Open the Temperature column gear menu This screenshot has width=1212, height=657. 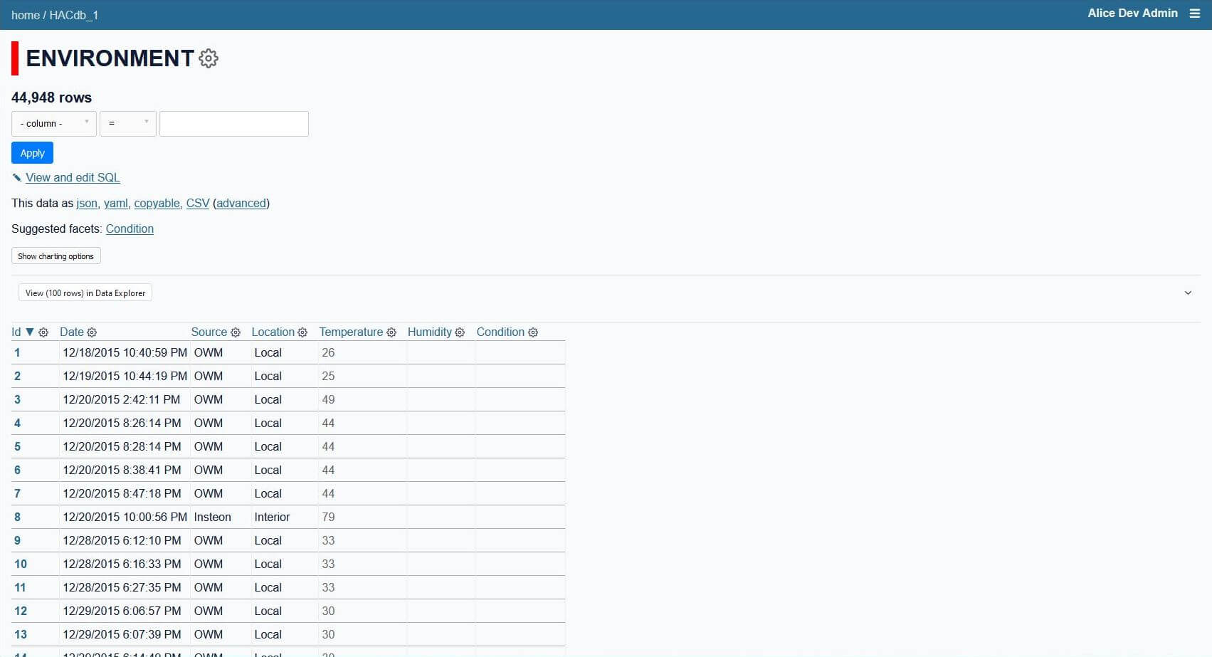[x=391, y=332]
